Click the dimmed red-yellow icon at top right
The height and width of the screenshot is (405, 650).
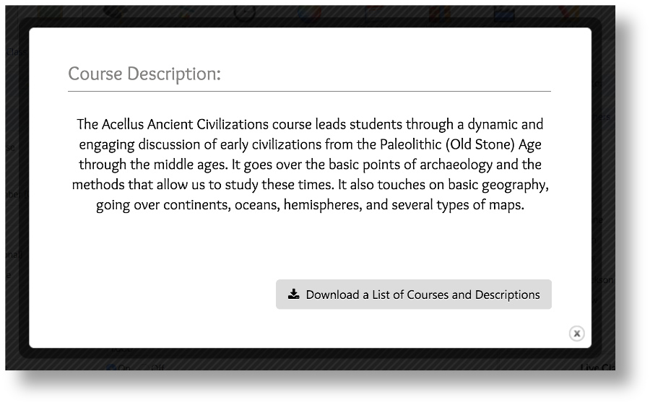[568, 13]
